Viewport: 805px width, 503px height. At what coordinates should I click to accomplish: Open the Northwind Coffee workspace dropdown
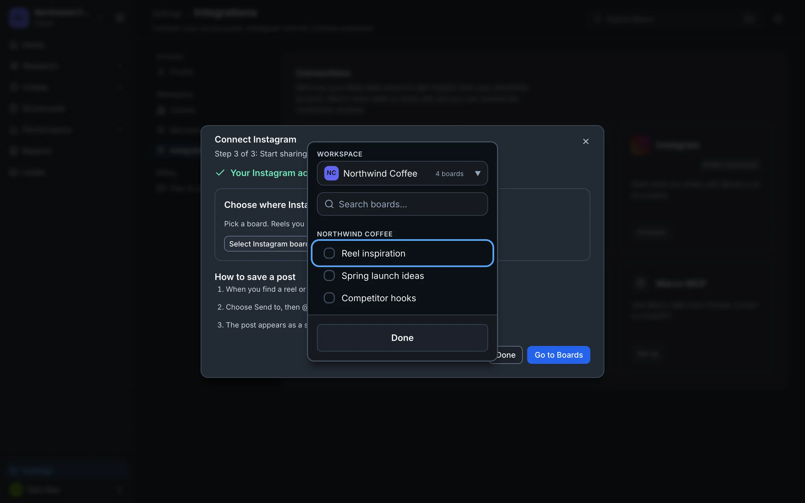click(402, 173)
